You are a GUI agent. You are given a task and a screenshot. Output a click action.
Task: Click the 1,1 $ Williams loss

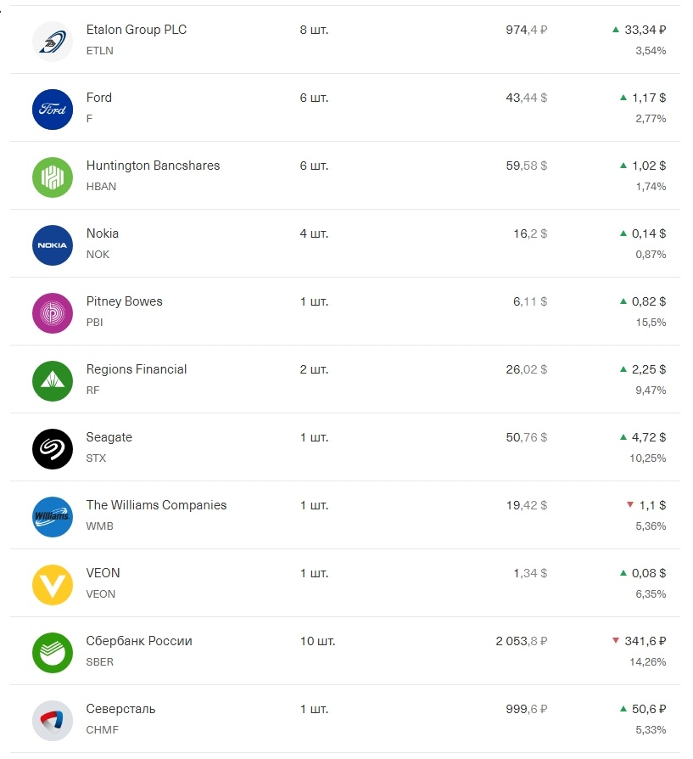pos(653,505)
